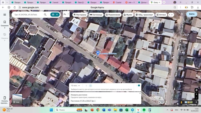The width and height of the screenshot is (201, 113).
Task: Close the Measure distance panel
Action: [x=140, y=93]
